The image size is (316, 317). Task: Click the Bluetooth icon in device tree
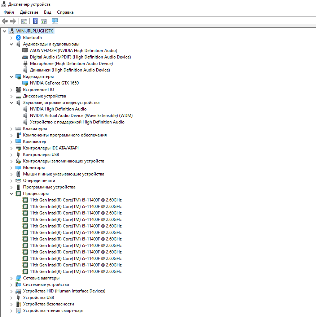(19, 38)
